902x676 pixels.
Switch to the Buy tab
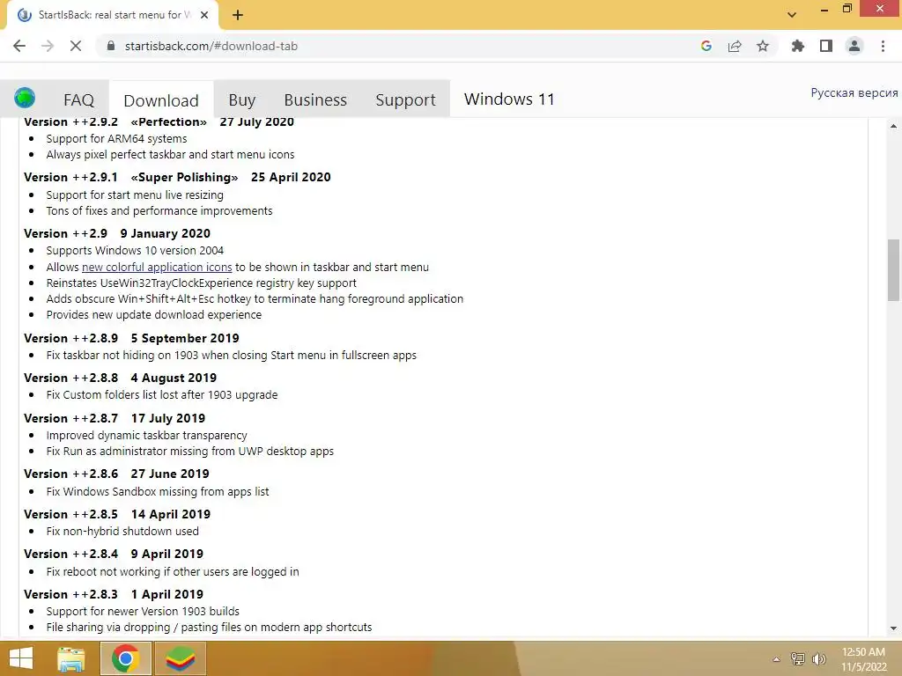point(241,100)
